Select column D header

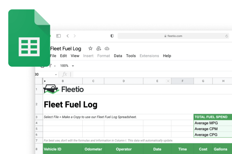[124, 81]
